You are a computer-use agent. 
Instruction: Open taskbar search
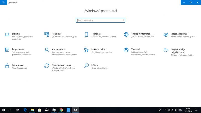pyautogui.click(x=11, y=110)
